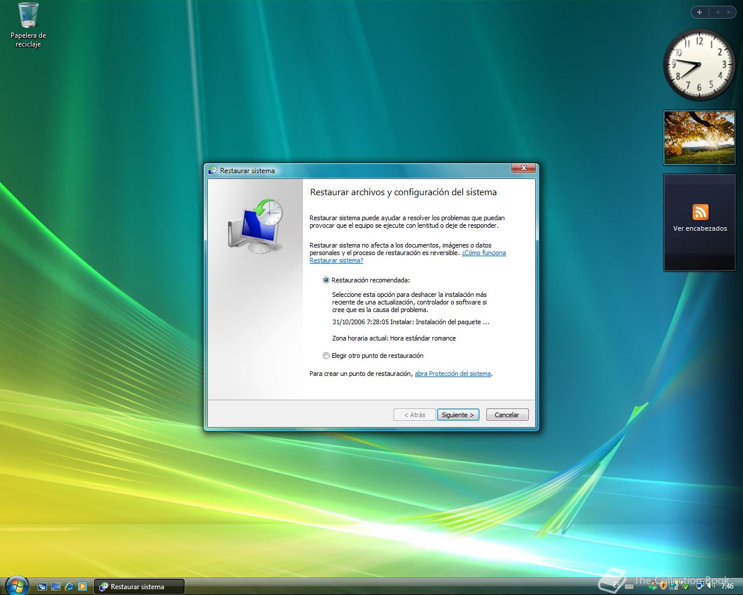Image resolution: width=743 pixels, height=595 pixels.
Task: Open the abra Protección del sistema link
Action: click(x=453, y=374)
